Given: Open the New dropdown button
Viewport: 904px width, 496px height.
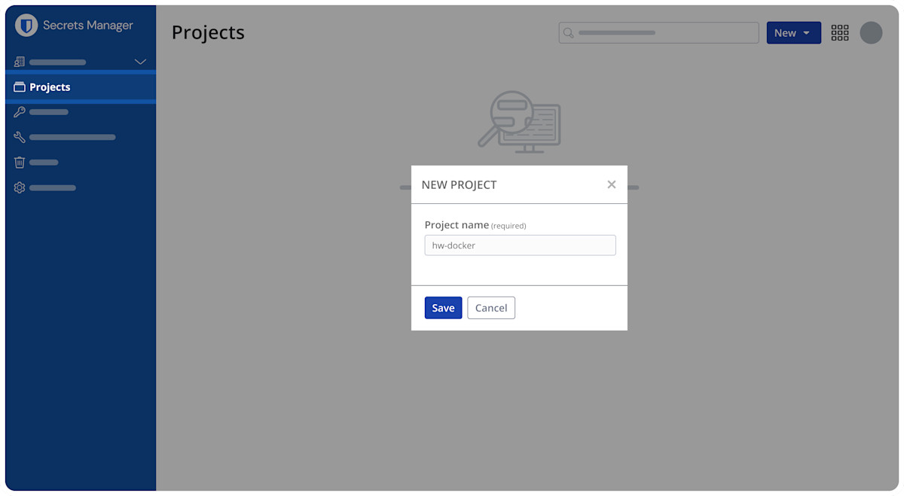Looking at the screenshot, I should 793,33.
